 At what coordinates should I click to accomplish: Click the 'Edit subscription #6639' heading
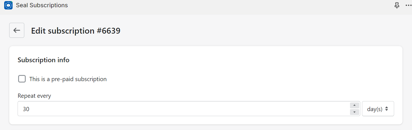75,31
